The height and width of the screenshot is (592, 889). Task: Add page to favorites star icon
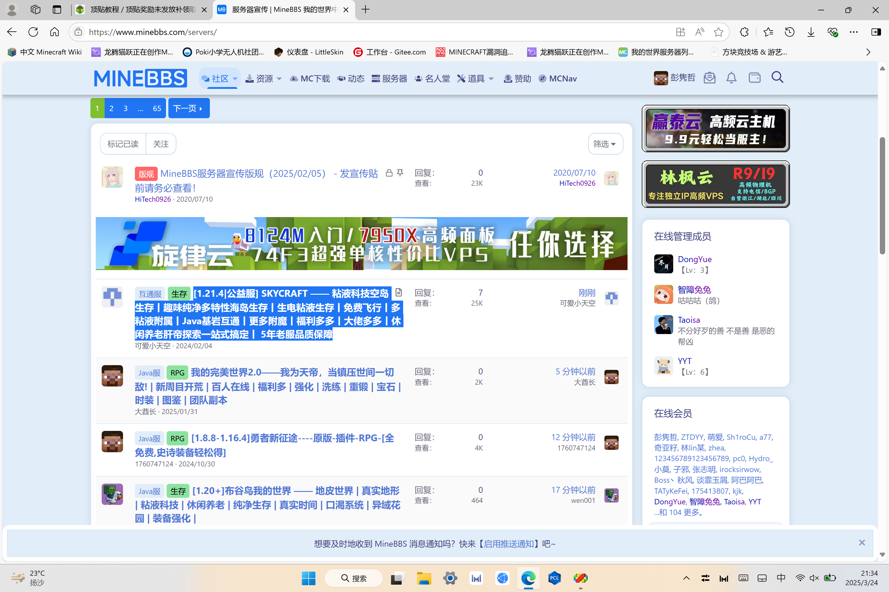[718, 32]
